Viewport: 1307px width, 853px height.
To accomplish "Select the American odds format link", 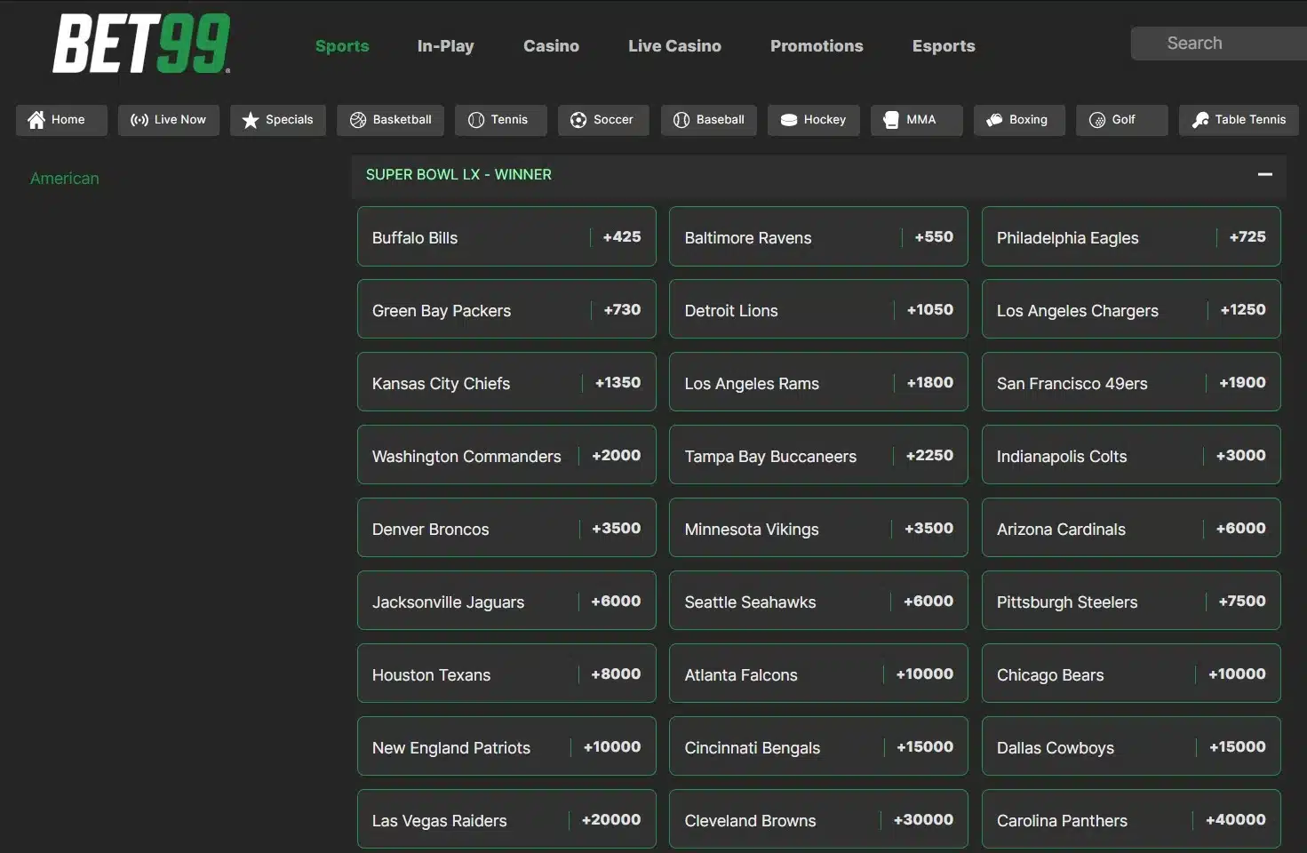I will [x=65, y=179].
